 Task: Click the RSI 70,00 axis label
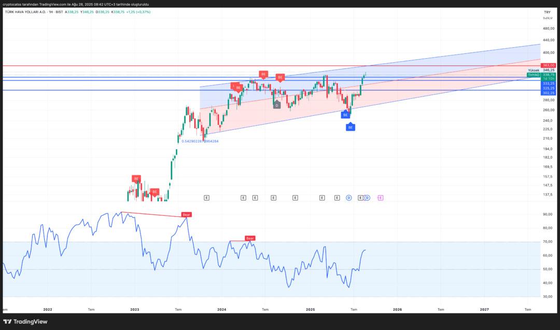coord(548,242)
